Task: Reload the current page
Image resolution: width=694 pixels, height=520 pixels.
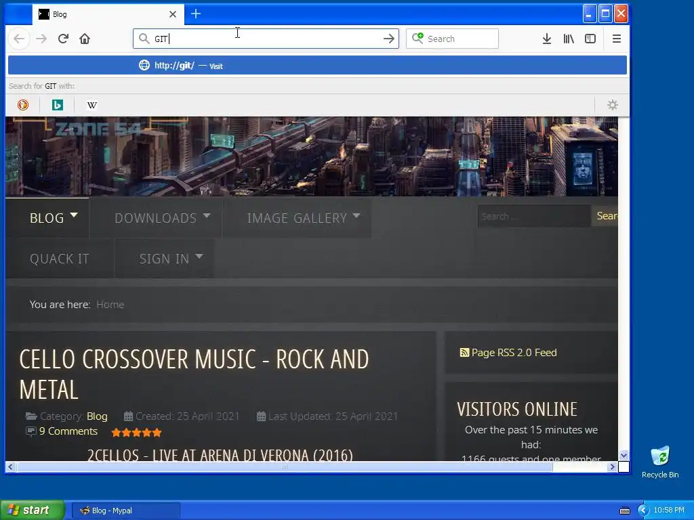Action: click(x=63, y=39)
